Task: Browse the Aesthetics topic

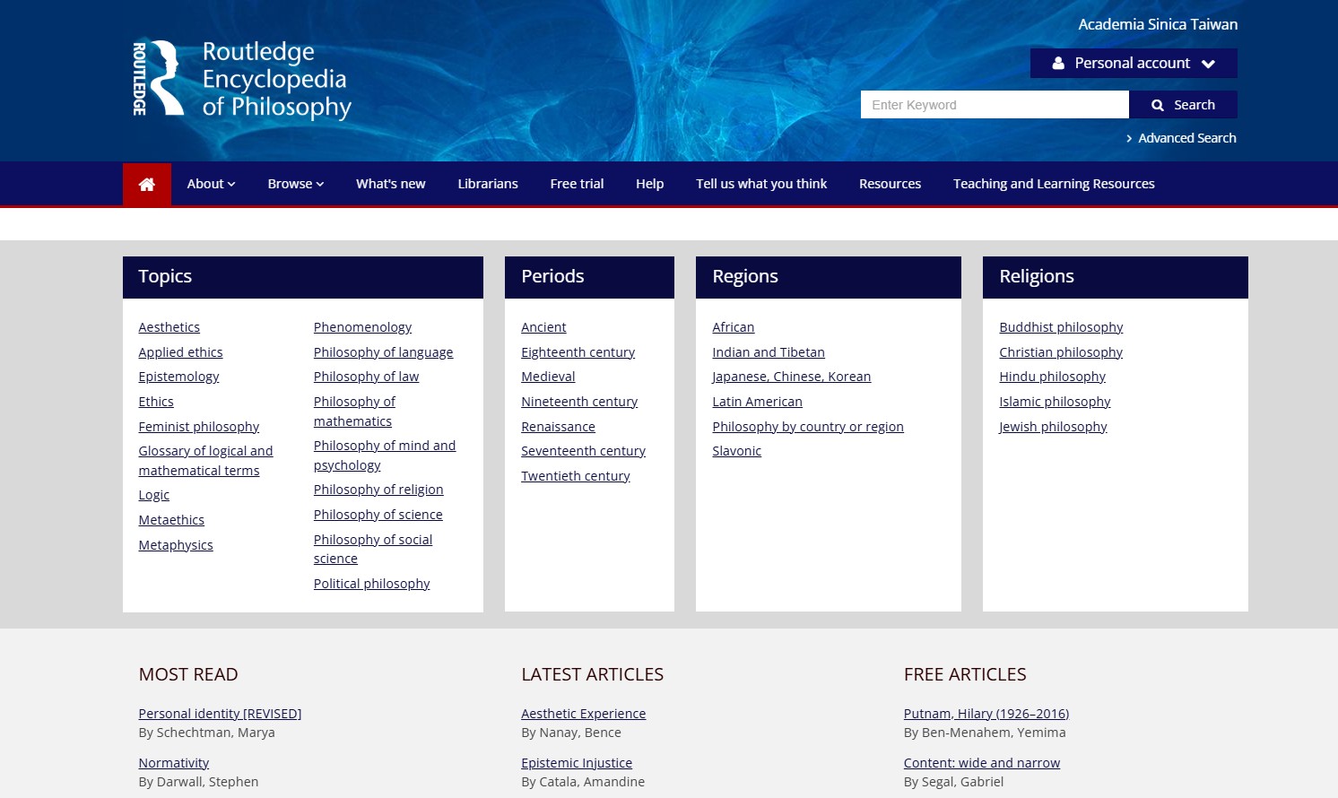Action: (x=169, y=327)
